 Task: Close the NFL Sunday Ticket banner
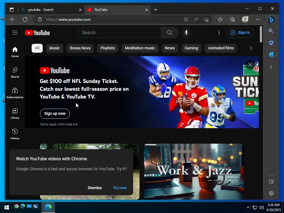[250, 65]
